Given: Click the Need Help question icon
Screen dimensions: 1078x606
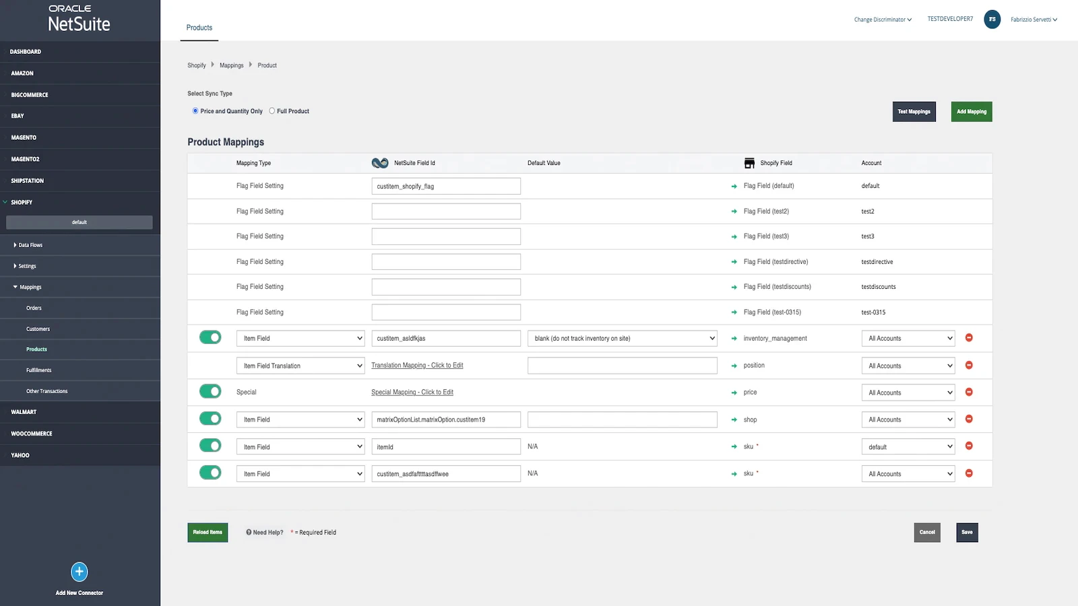Looking at the screenshot, I should tap(249, 532).
